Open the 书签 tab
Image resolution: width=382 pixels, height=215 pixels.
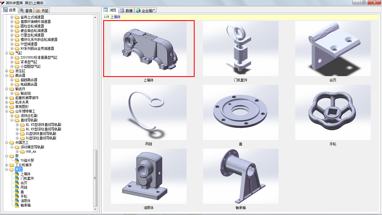[x=42, y=10]
